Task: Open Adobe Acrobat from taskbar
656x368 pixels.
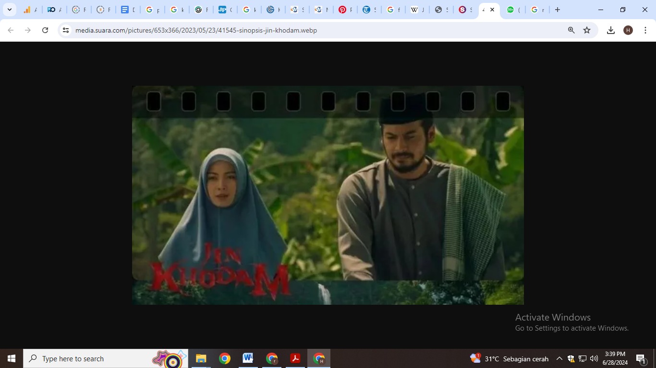Action: [x=295, y=358]
